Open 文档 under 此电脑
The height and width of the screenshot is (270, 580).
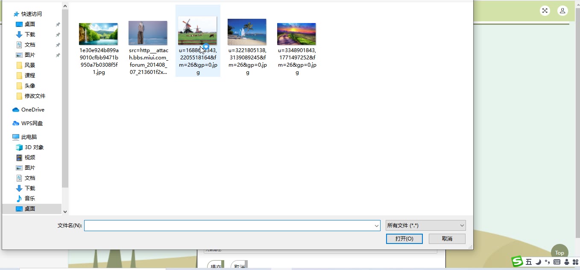click(x=26, y=178)
